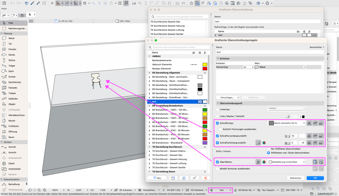Screen dimensions: 339x196
Task: Click the save icon in main toolbar
Action: pyautogui.click(x=4, y=3)
